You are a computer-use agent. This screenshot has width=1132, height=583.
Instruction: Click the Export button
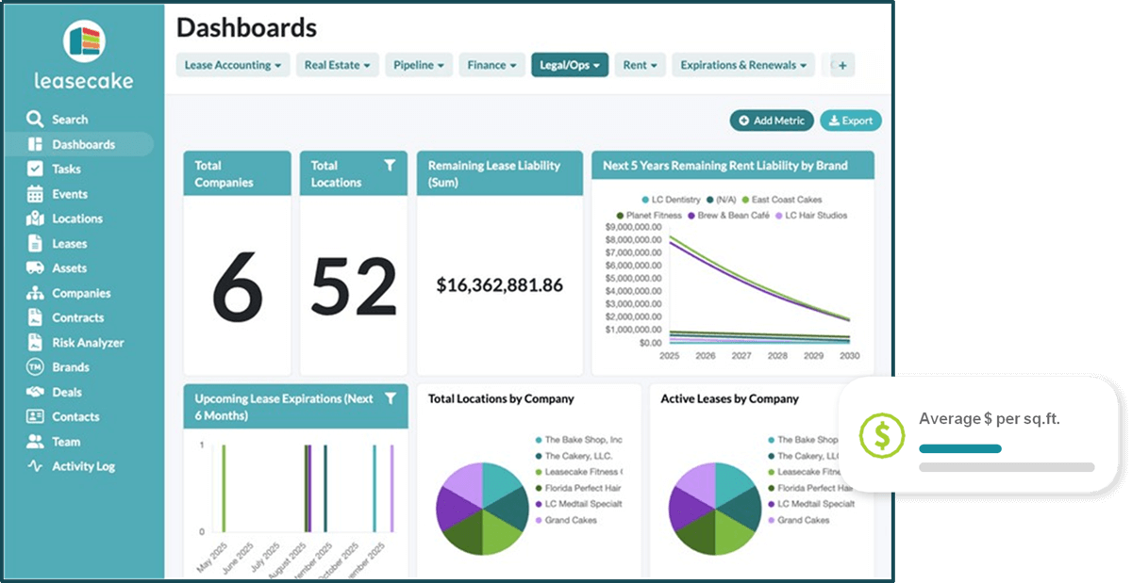coord(850,121)
